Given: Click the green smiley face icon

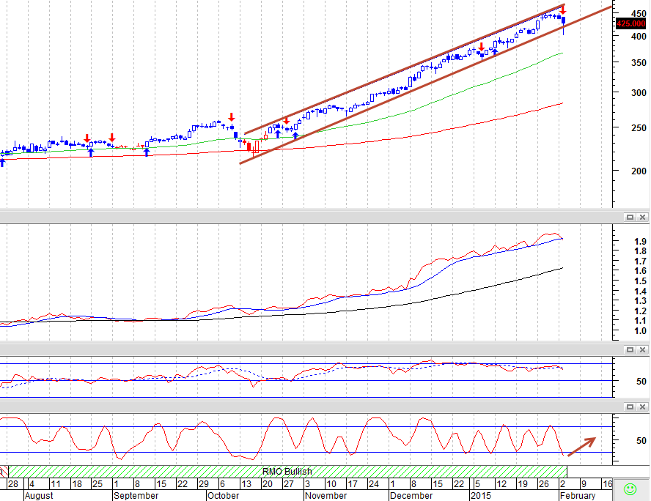Looking at the screenshot, I should [630, 489].
